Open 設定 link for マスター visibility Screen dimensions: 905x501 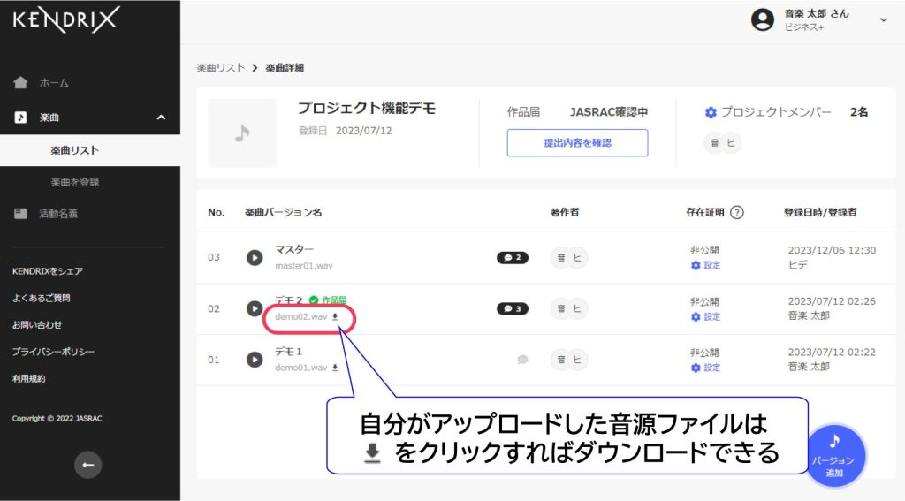[706, 265]
